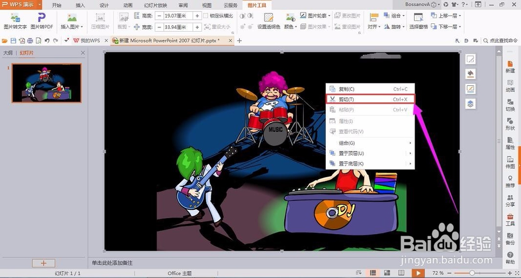
Task: Open WPS 演示 application menu arrow
Action: point(40,5)
